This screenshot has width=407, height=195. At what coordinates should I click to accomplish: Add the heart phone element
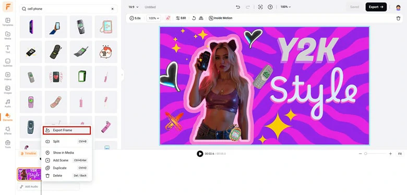coord(56,77)
